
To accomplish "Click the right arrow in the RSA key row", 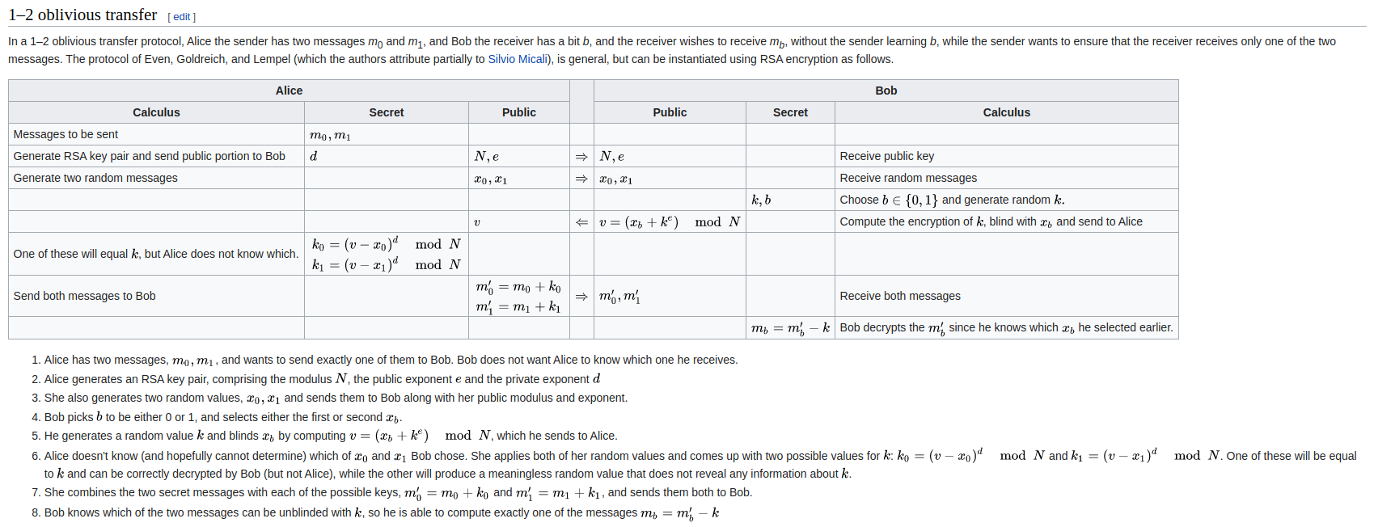I will pos(581,157).
